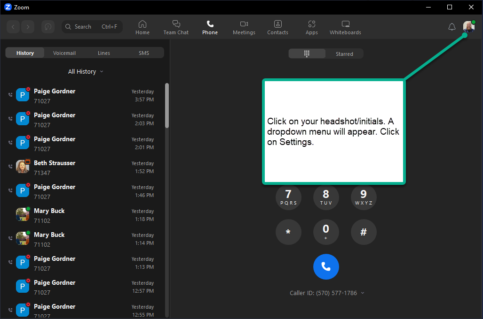
Task: Switch to the Phone tab
Action: coord(210,28)
